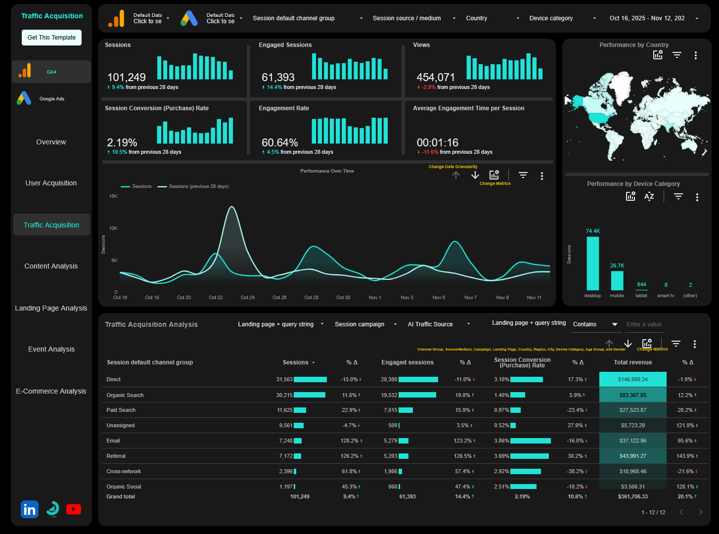
Task: Go to the Overview page
Action: [x=51, y=142]
